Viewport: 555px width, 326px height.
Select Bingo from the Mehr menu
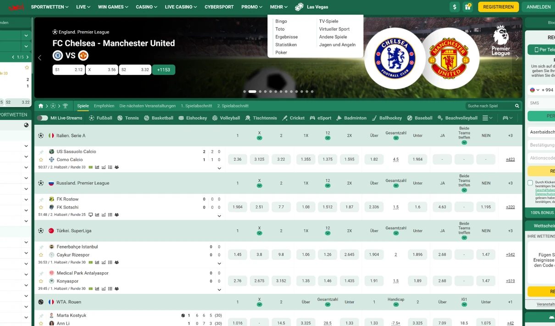click(281, 21)
